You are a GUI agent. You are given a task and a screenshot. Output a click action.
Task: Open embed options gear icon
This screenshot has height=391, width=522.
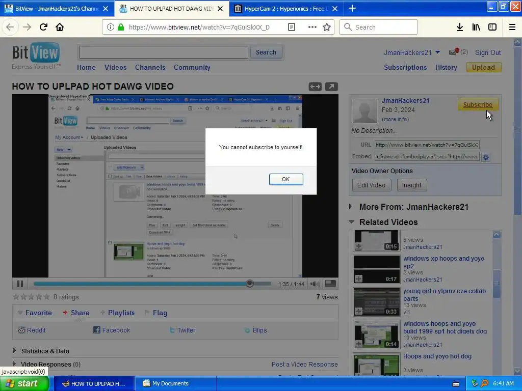(486, 157)
